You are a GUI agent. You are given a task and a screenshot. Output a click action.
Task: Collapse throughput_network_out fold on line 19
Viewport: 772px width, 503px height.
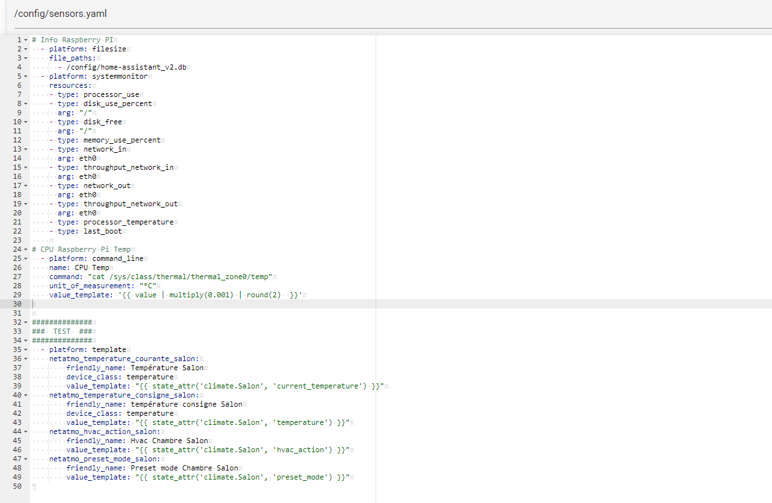[x=25, y=204]
